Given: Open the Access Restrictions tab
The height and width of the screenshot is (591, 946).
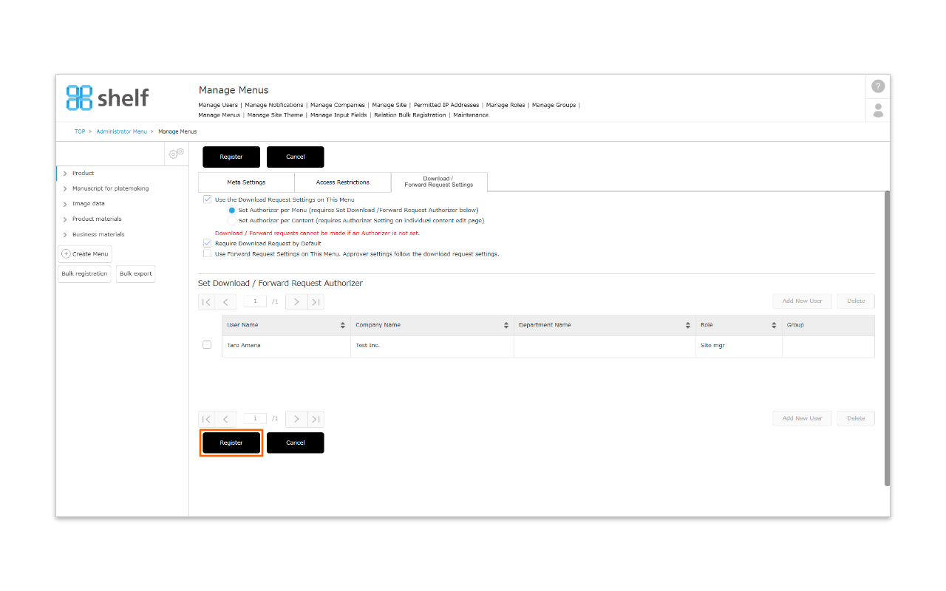Looking at the screenshot, I should (342, 182).
